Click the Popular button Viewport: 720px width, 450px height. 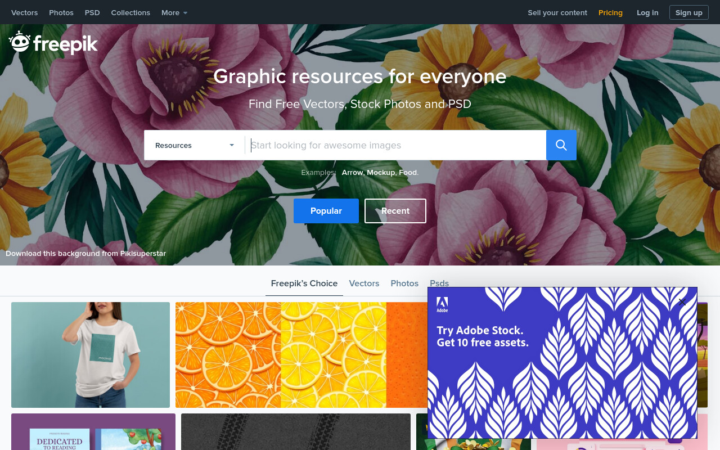[326, 211]
